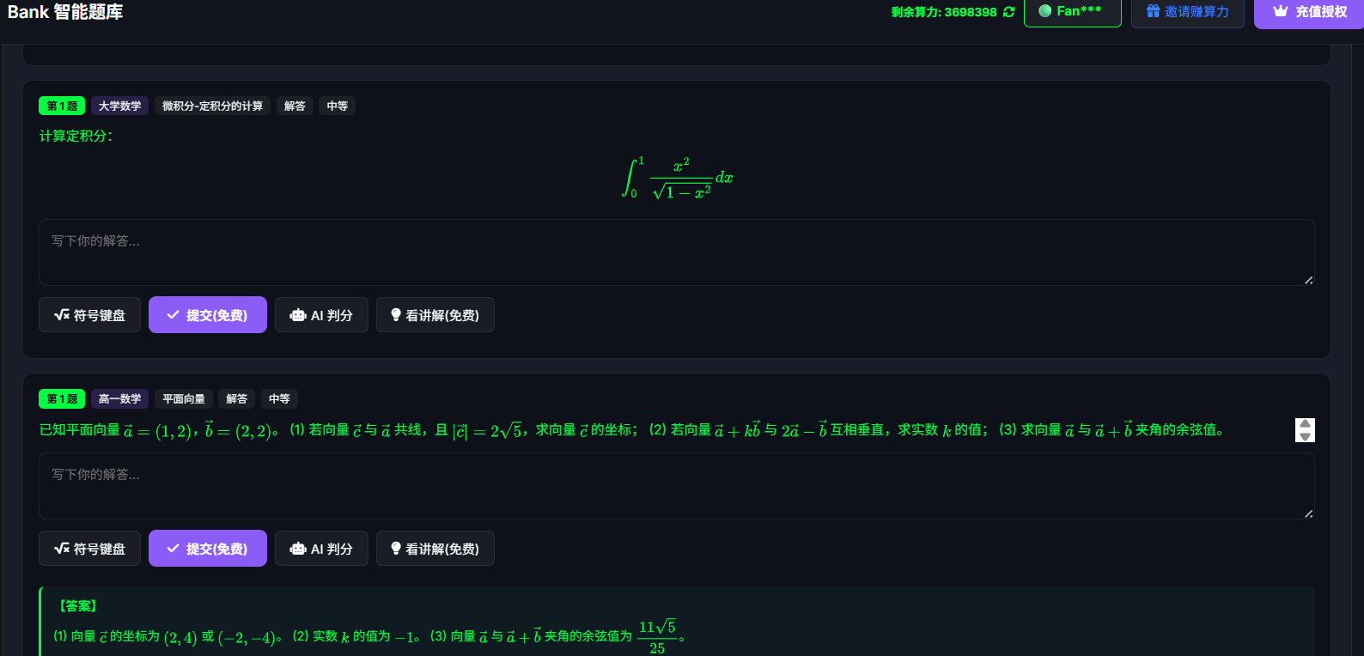Submit answer 提交(免费) for the vector question
The height and width of the screenshot is (656, 1364).
point(208,549)
